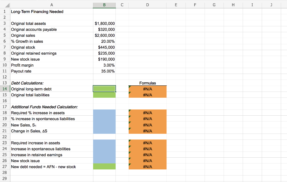
Task: Click the 'Debt Calculations:' heading cell
Action: pyautogui.click(x=52, y=83)
